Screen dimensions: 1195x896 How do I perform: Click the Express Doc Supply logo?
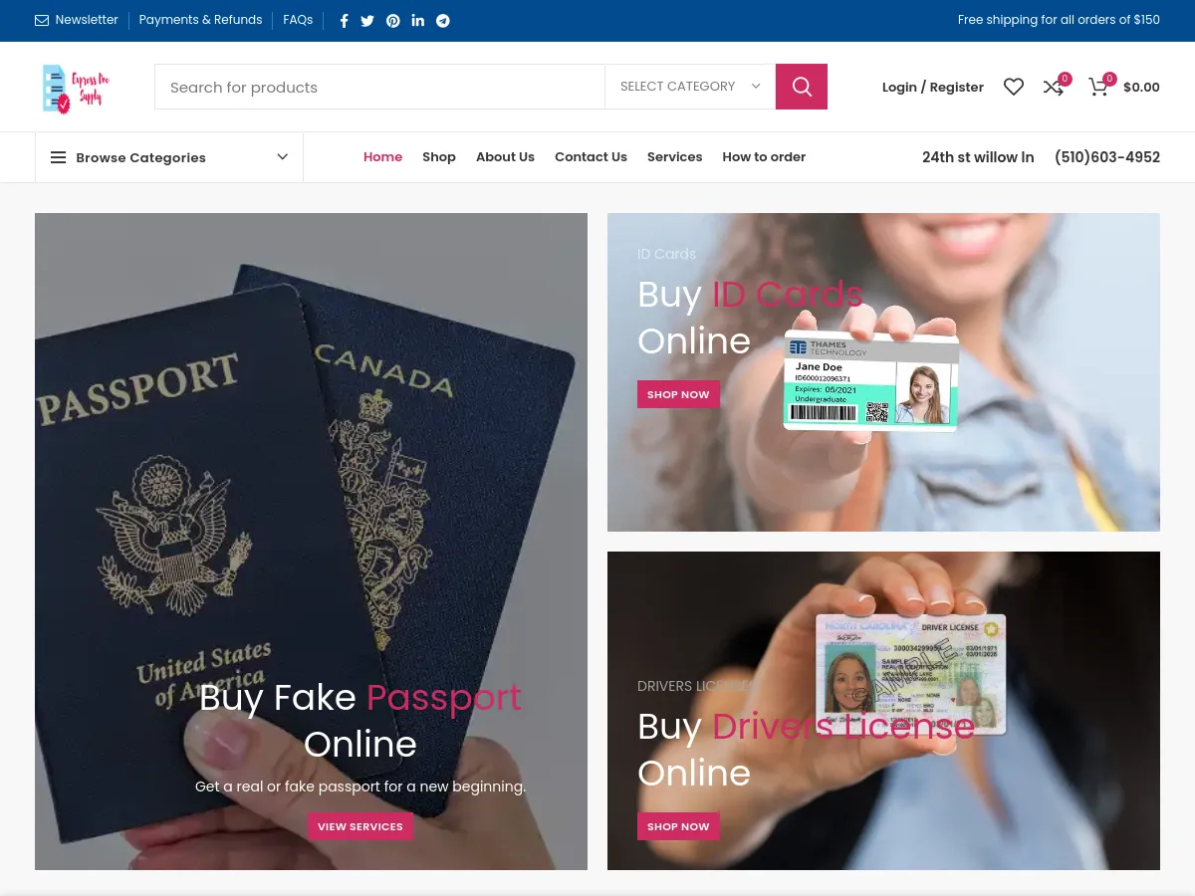(x=76, y=88)
